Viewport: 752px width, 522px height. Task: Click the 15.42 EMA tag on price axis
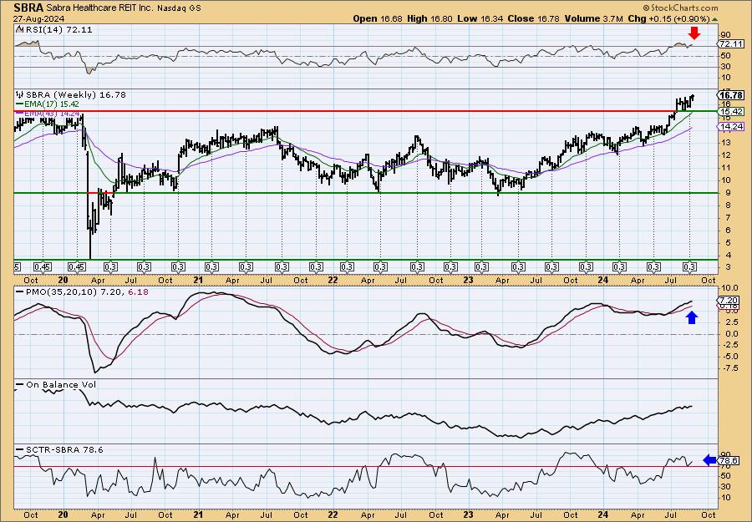click(731, 111)
